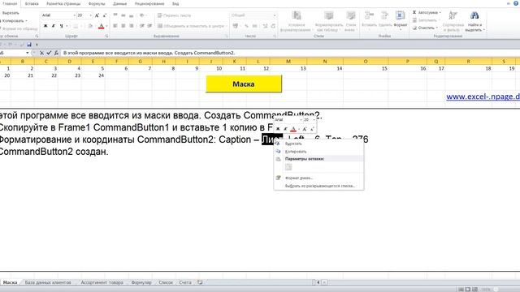Align text right in the ribbon
520x292 pixels.
132,26
